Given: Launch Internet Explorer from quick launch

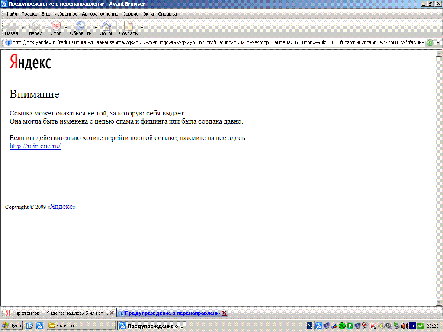Looking at the screenshot, I should point(30,326).
